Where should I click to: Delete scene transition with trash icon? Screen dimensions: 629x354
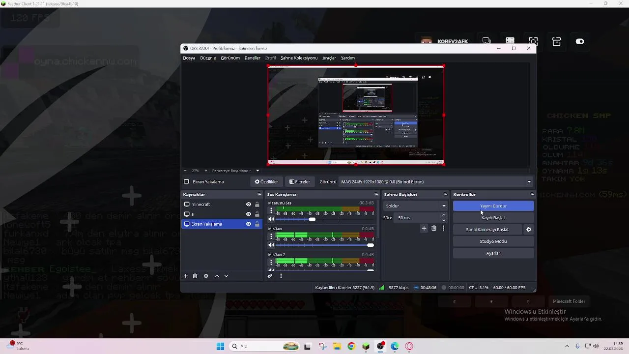(x=434, y=228)
